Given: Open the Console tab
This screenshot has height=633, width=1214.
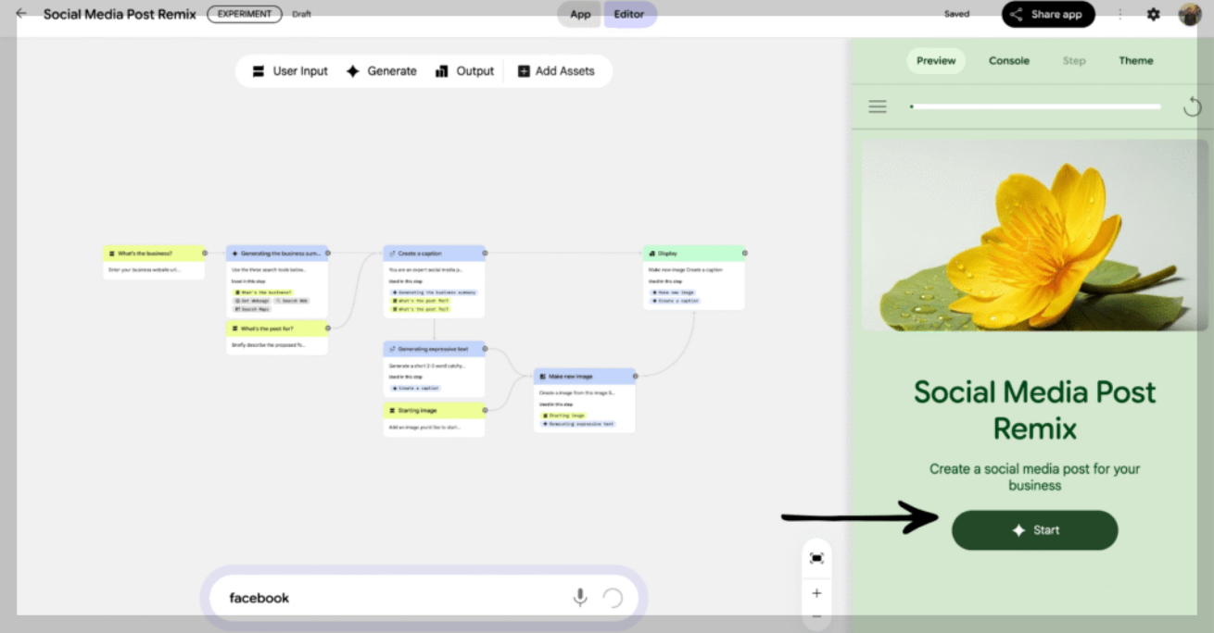Looking at the screenshot, I should (1008, 61).
